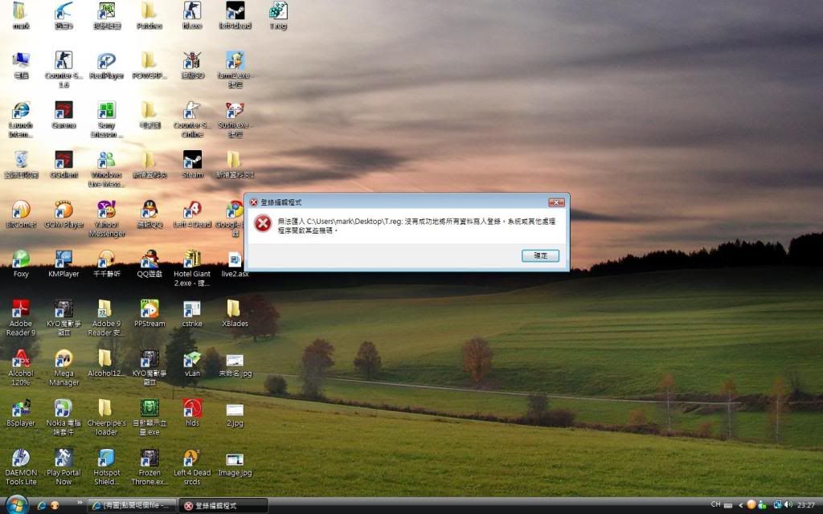Expand the Quick Launch overflow chevron
The image size is (823, 514).
coord(79,504)
